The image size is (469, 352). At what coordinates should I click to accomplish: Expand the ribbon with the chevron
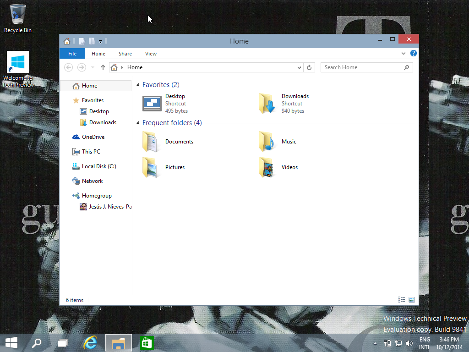(x=403, y=54)
